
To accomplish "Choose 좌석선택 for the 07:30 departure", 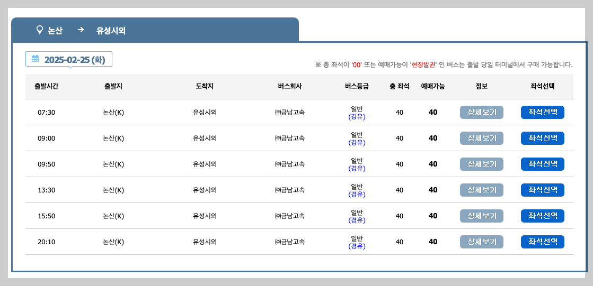I will pos(542,113).
